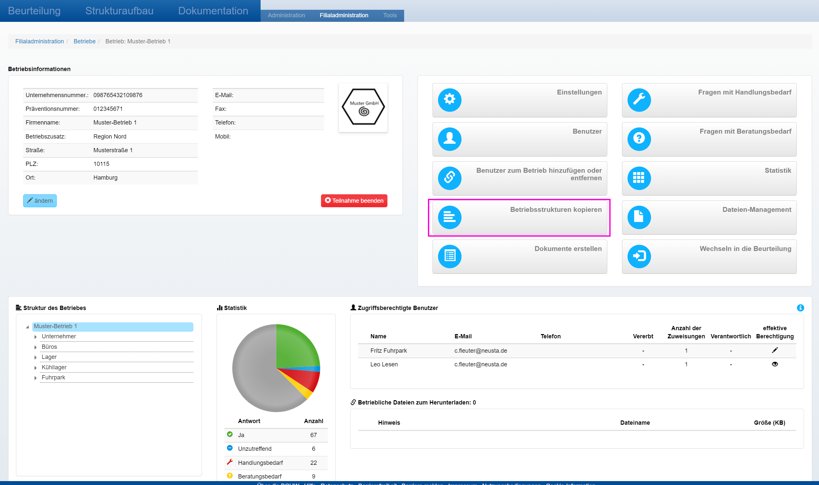The image size is (819, 485).
Task: Click Präventionsnummer value 012345671
Action: [x=108, y=109]
